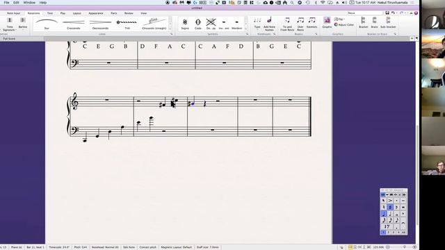Viewport: 445px width, 250px height.
Task: Undo the last action
Action: [x=393, y=13]
